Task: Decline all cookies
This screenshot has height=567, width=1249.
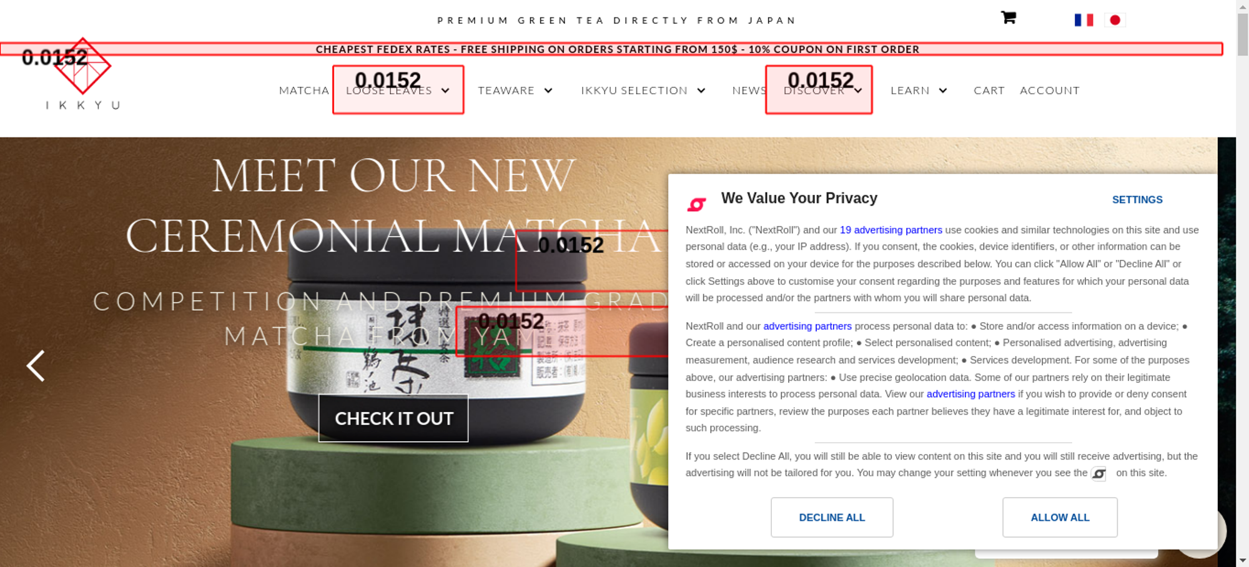Action: 832,517
